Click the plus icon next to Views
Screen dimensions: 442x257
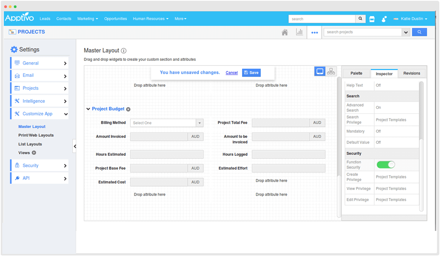(x=34, y=153)
